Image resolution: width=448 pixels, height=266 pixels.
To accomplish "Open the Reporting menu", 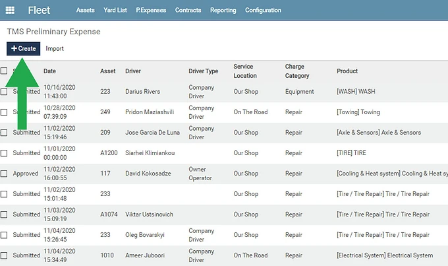I will click(x=223, y=11).
